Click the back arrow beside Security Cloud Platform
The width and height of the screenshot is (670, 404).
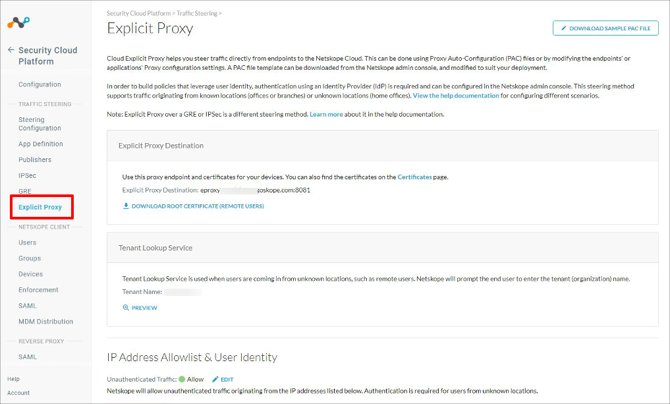pos(11,50)
